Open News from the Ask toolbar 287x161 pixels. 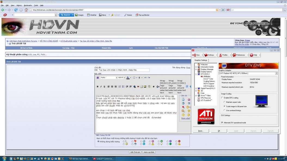102,15
